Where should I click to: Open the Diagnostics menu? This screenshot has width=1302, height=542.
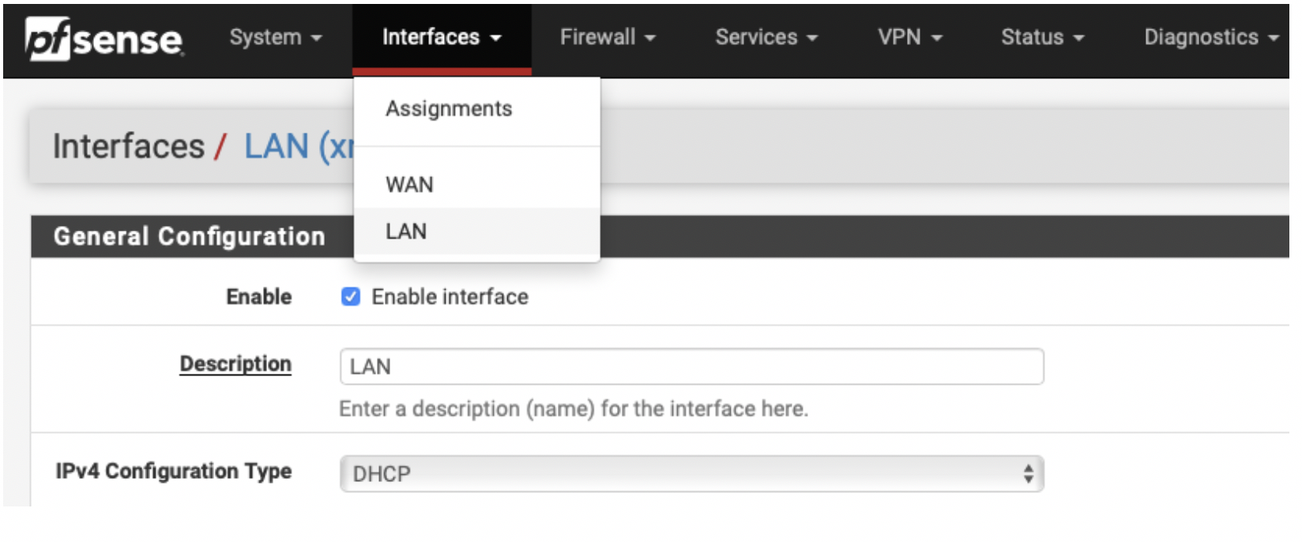coord(1210,37)
